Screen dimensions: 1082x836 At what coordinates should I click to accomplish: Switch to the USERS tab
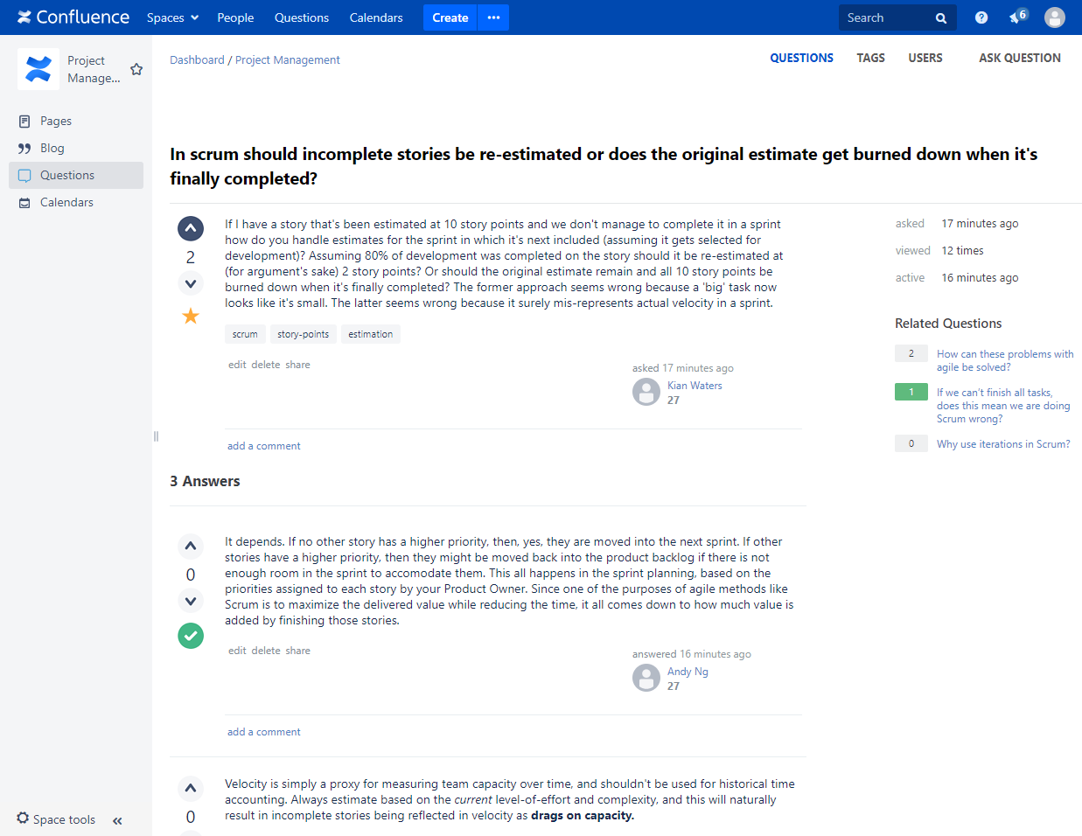coord(925,58)
